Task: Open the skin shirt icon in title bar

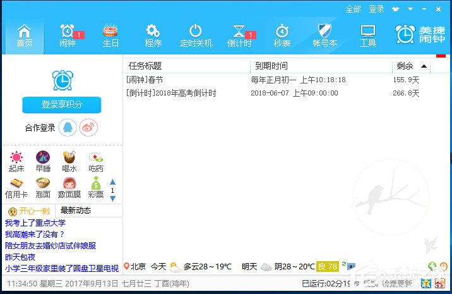Action: click(x=395, y=9)
